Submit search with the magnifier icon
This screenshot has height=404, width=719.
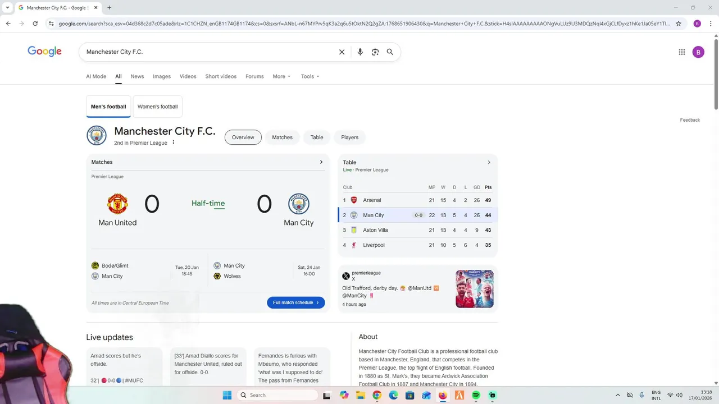pos(390,52)
